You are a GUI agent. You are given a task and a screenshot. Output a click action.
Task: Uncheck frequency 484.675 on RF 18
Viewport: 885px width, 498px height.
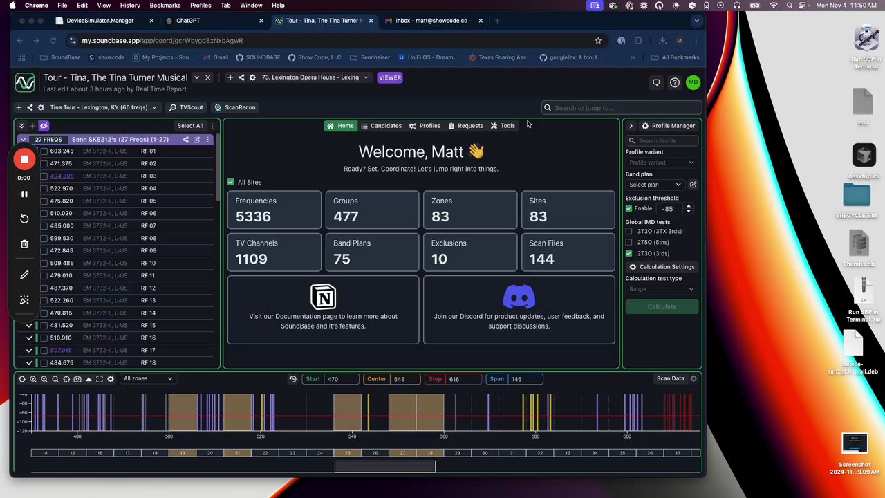coord(29,362)
